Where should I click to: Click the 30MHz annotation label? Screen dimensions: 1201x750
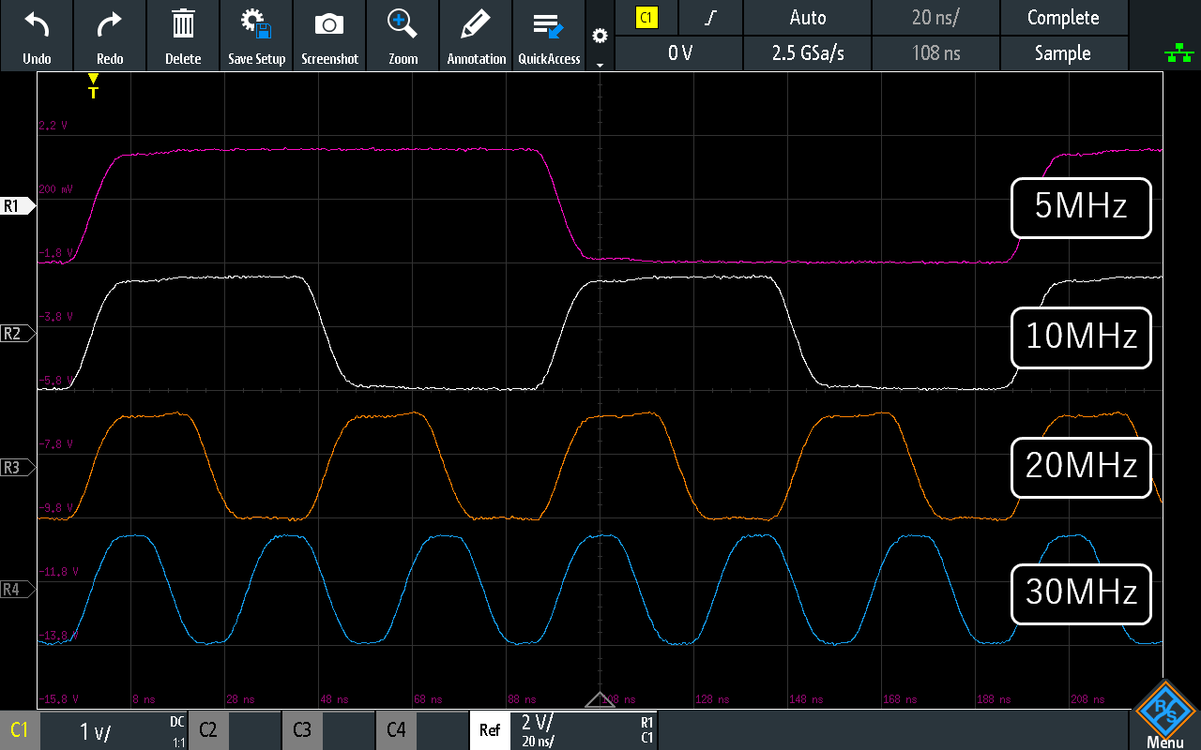click(x=1081, y=593)
